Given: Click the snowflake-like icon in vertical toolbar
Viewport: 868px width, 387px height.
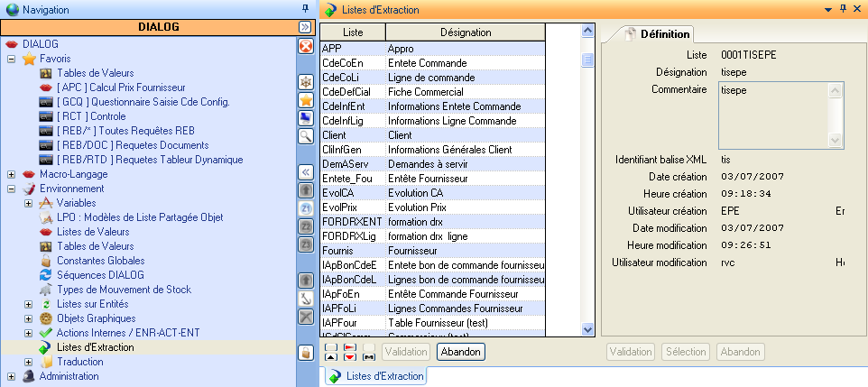Looking at the screenshot, I should coord(306,82).
